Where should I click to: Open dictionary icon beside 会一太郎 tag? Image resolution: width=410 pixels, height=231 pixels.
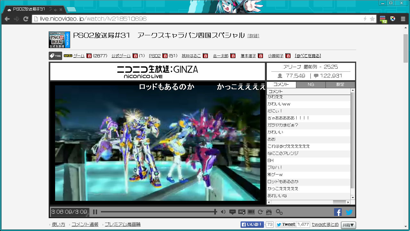(233, 56)
